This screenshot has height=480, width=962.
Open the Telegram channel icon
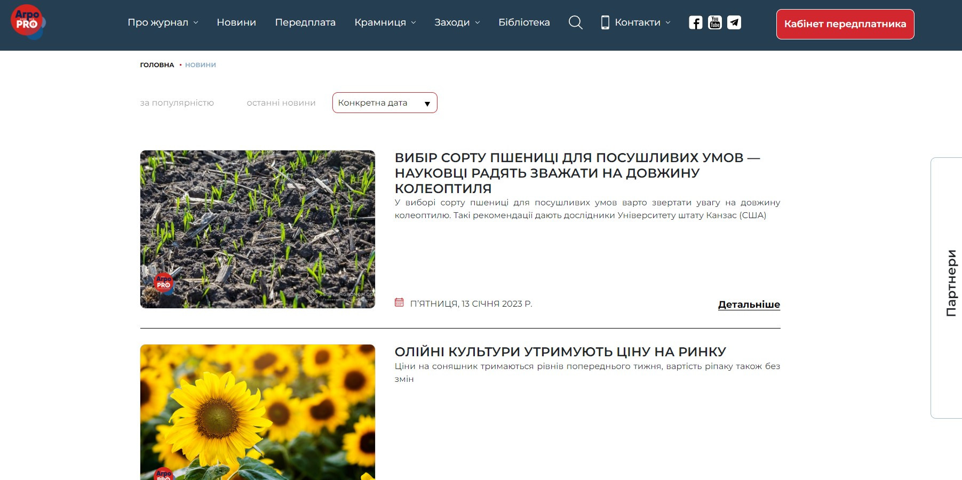734,22
